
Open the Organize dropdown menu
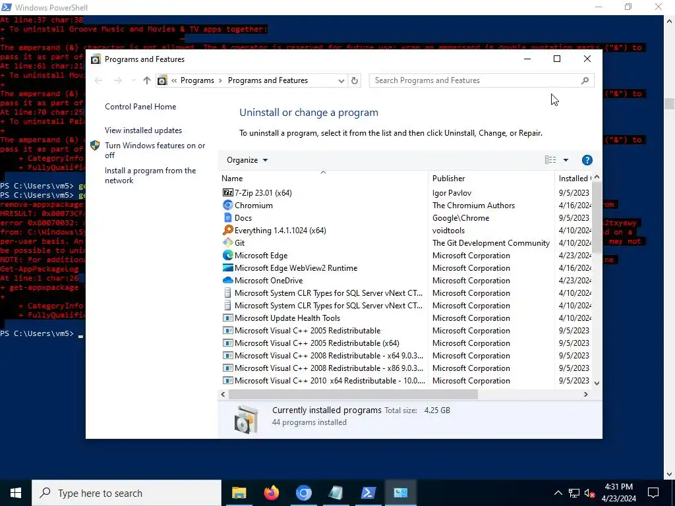[247, 160]
